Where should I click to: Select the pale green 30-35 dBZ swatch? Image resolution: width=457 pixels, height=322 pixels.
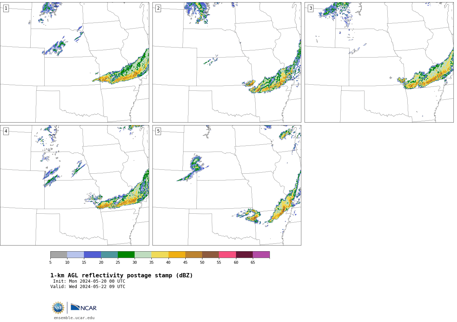pyautogui.click(x=143, y=254)
